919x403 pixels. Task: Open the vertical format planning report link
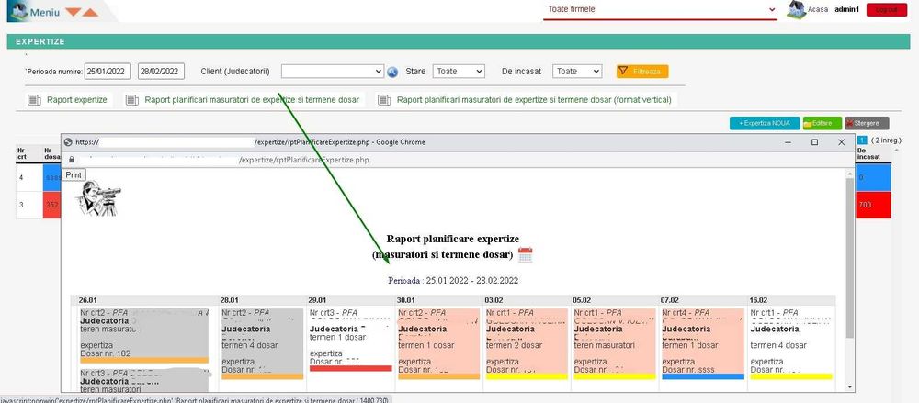coord(534,100)
